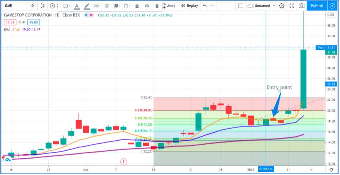
Task: Open the clone/copy drawing dropdown
Action: (127, 6)
